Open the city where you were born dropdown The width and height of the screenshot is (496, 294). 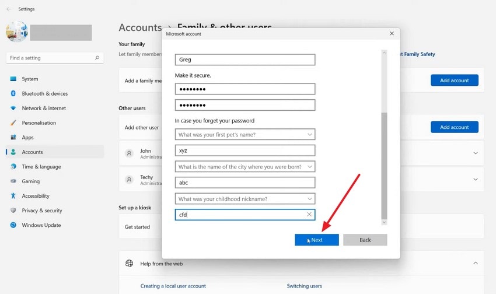coord(245,167)
